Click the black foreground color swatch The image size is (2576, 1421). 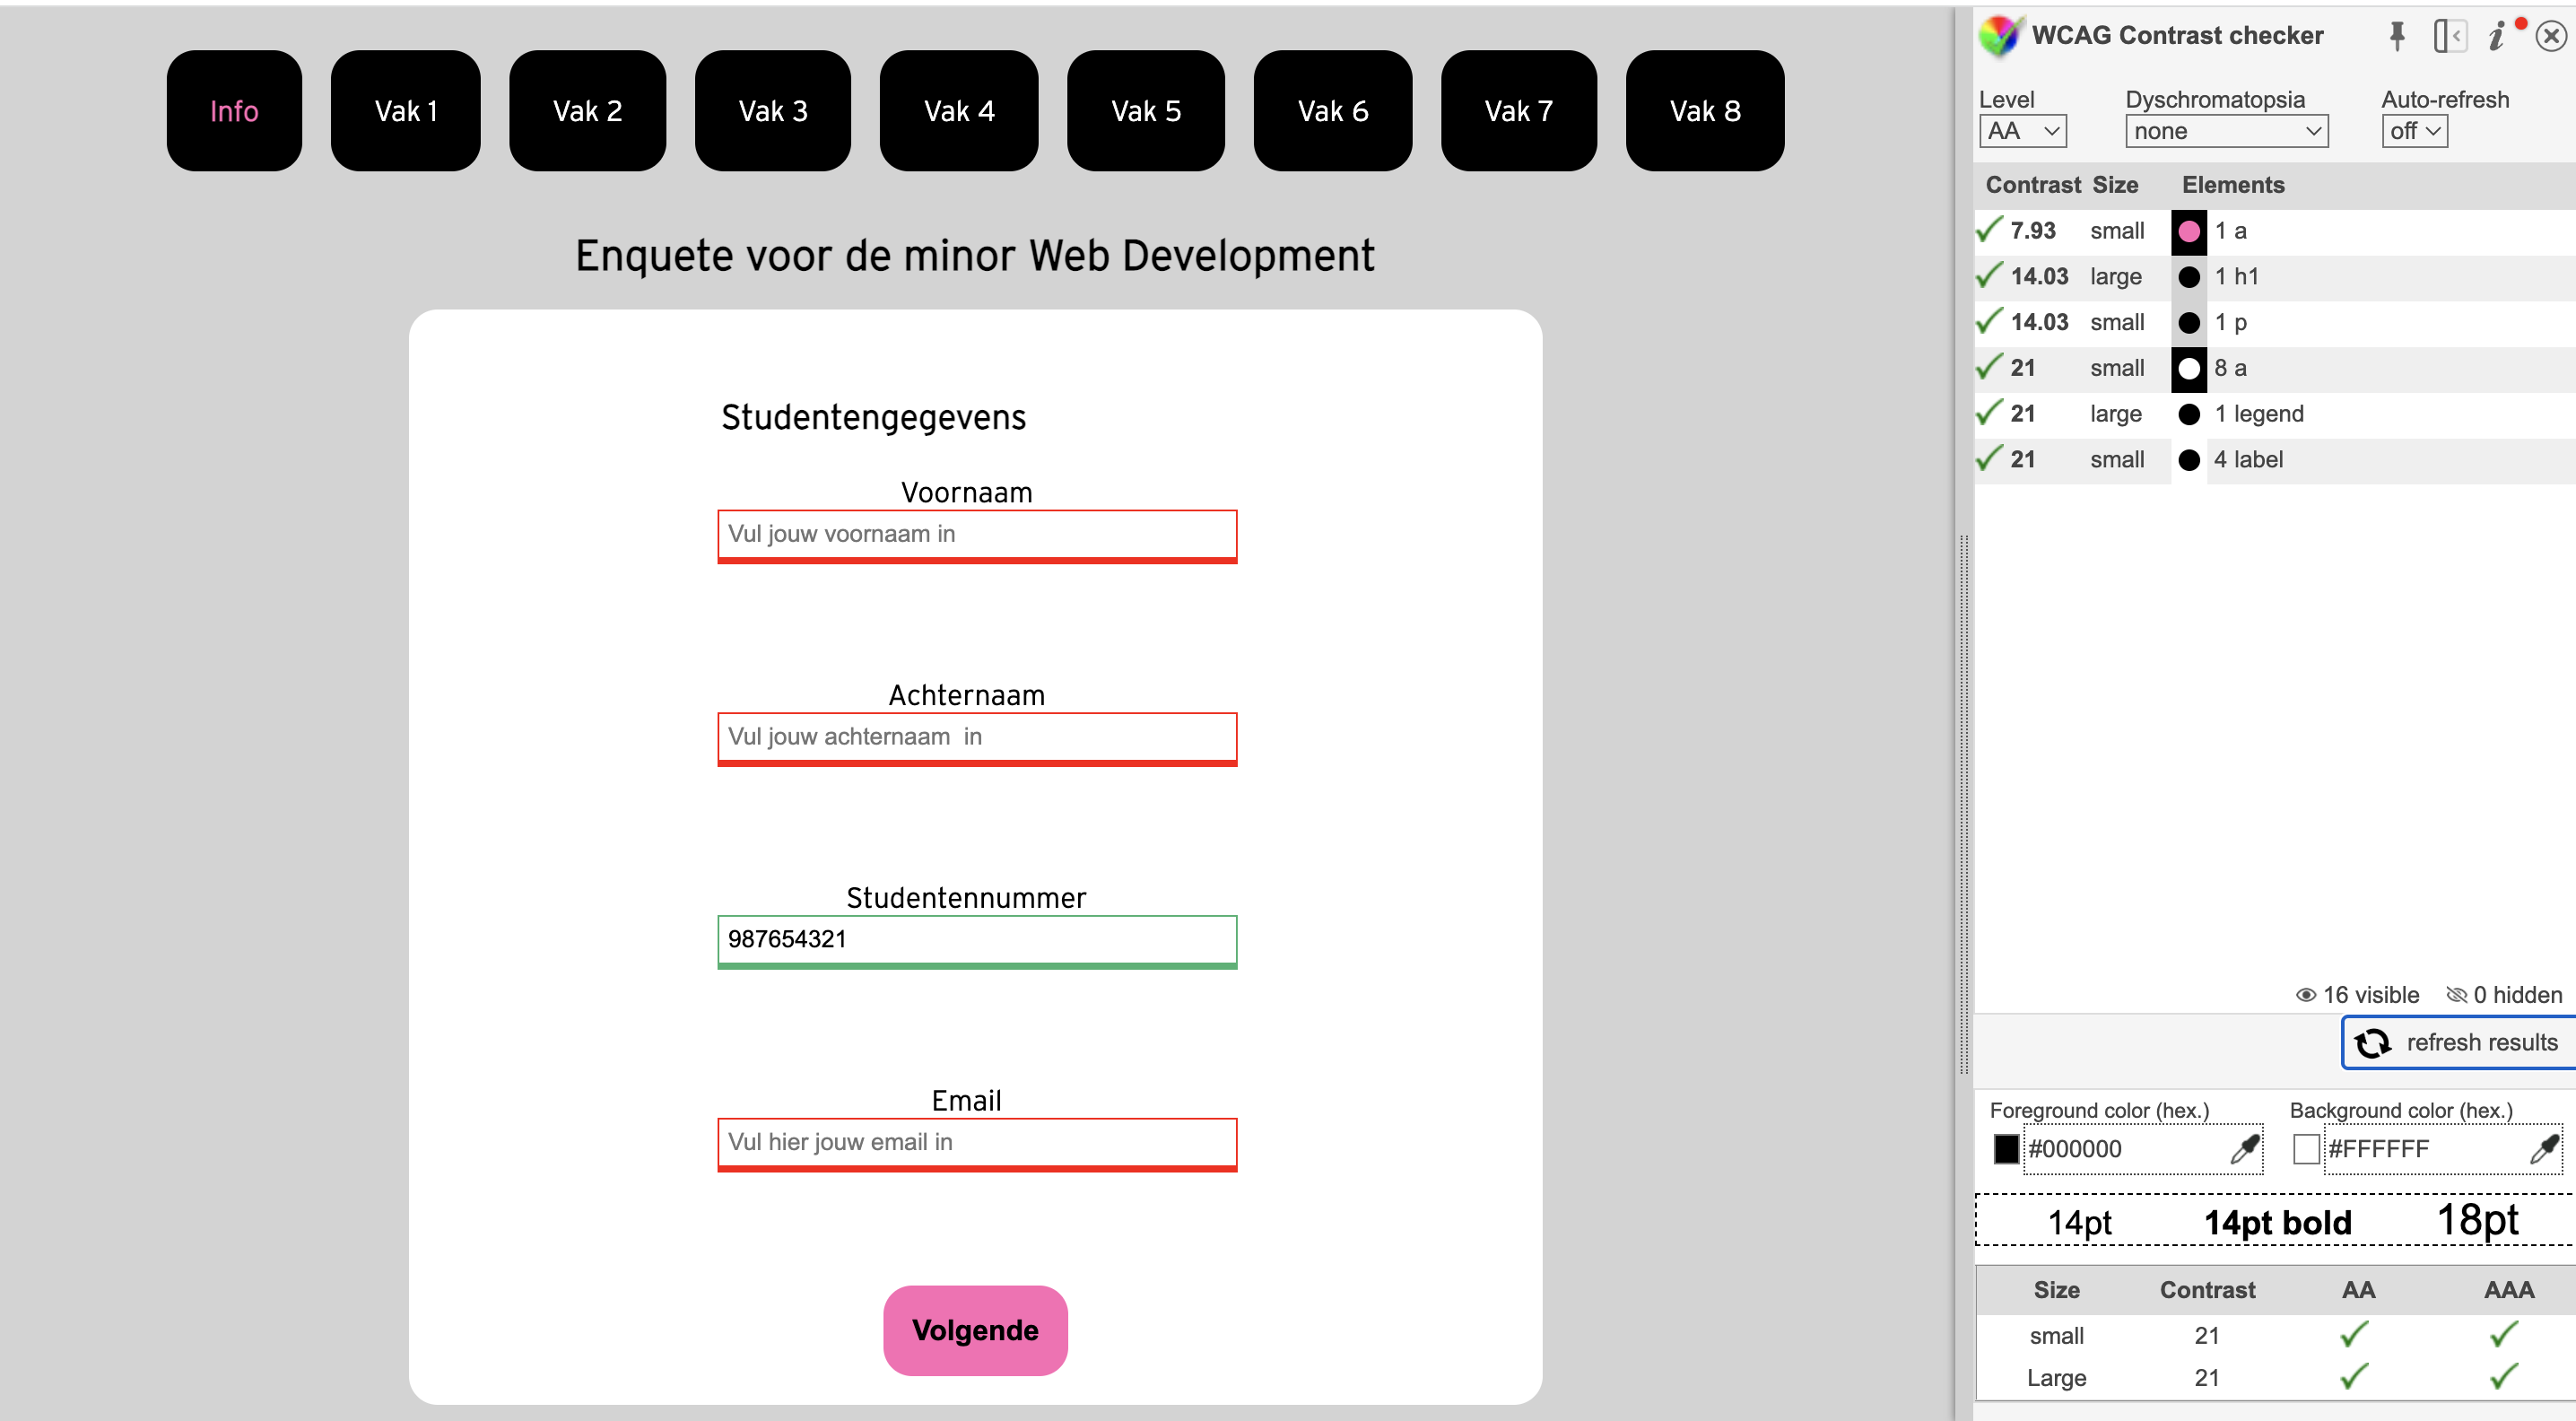(2006, 1149)
